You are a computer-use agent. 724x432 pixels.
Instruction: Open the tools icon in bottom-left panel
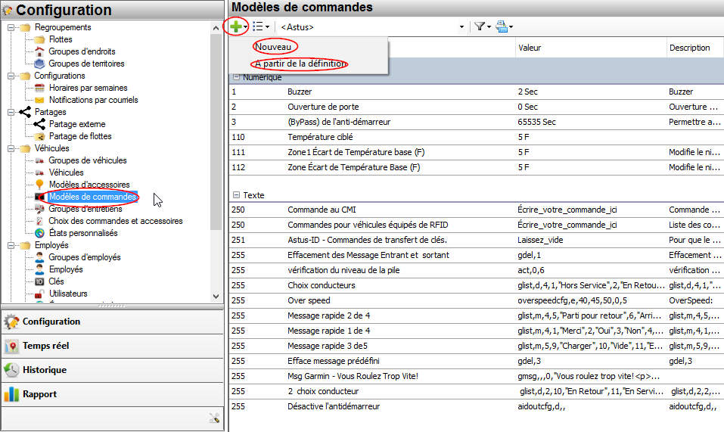(x=214, y=417)
